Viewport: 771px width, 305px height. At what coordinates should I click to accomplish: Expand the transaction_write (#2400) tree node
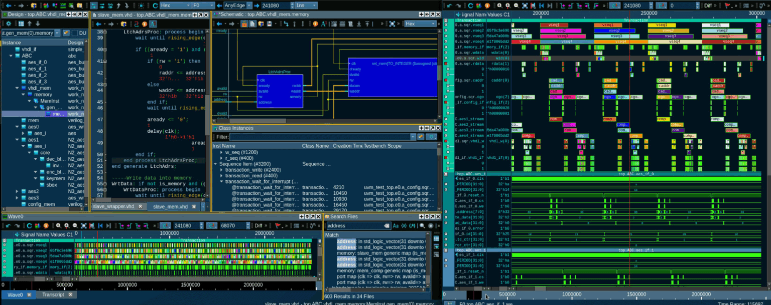[221, 170]
